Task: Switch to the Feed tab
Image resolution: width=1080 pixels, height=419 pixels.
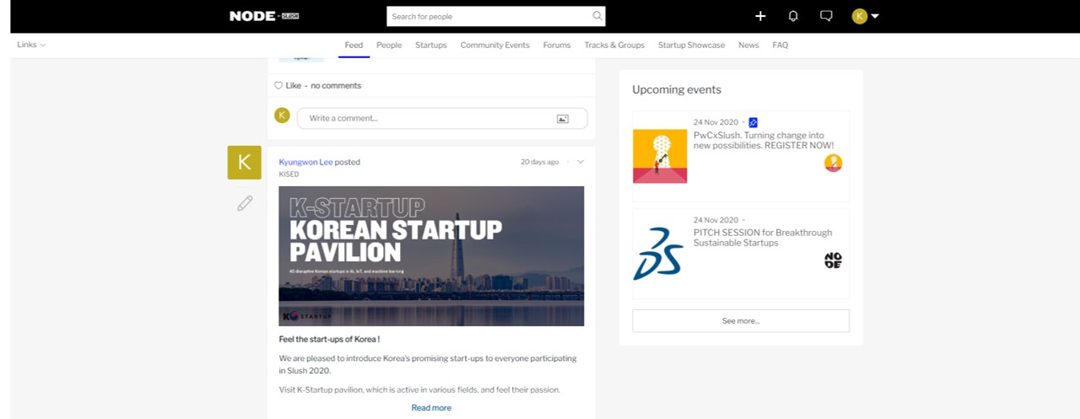Action: (x=354, y=46)
